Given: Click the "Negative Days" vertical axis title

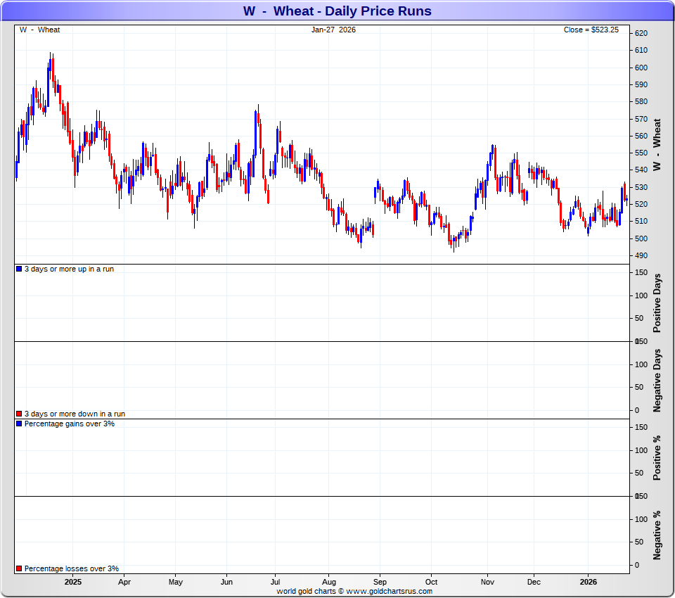Looking at the screenshot, I should (x=657, y=380).
